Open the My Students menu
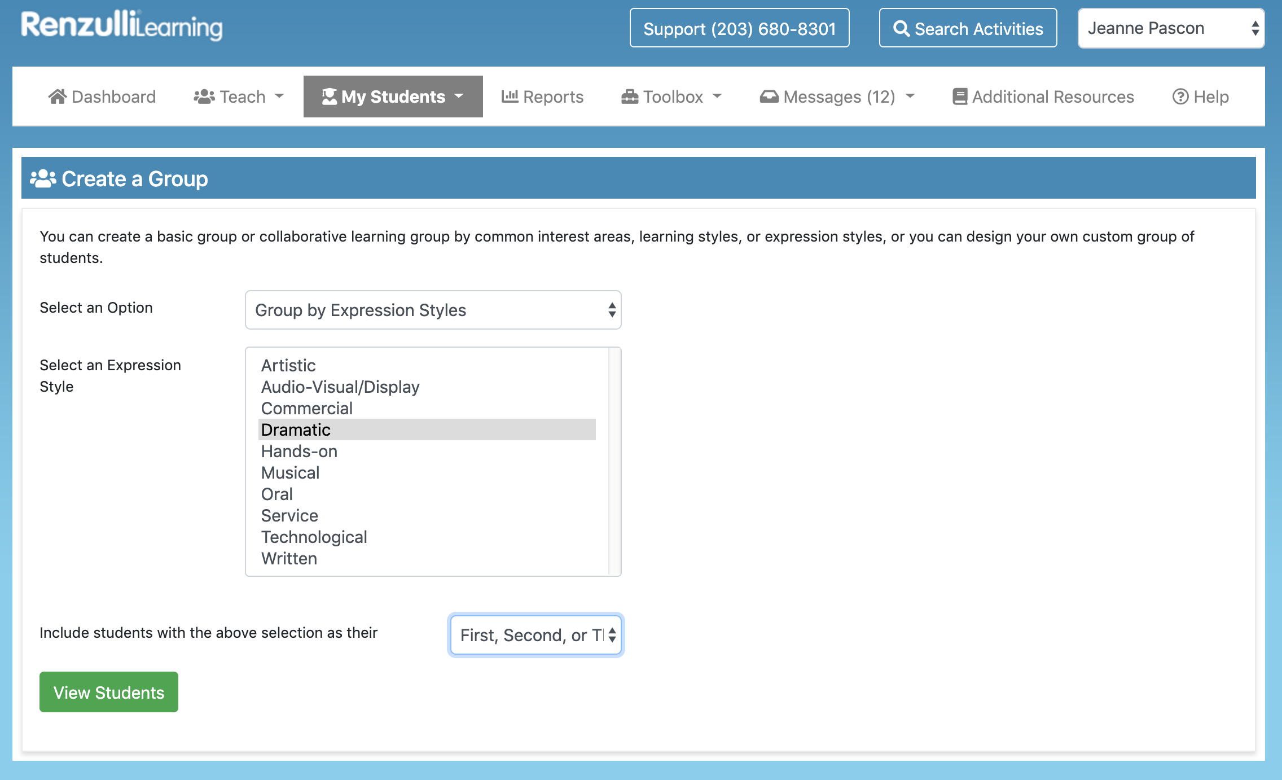Viewport: 1282px width, 780px height. point(393,97)
